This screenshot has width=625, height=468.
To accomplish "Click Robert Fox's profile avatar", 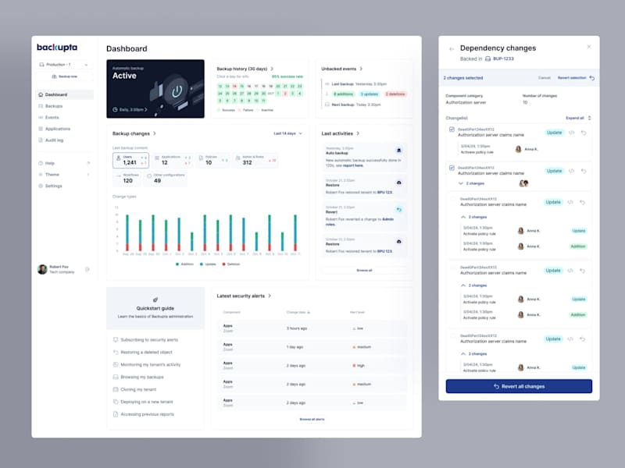I will [42, 269].
